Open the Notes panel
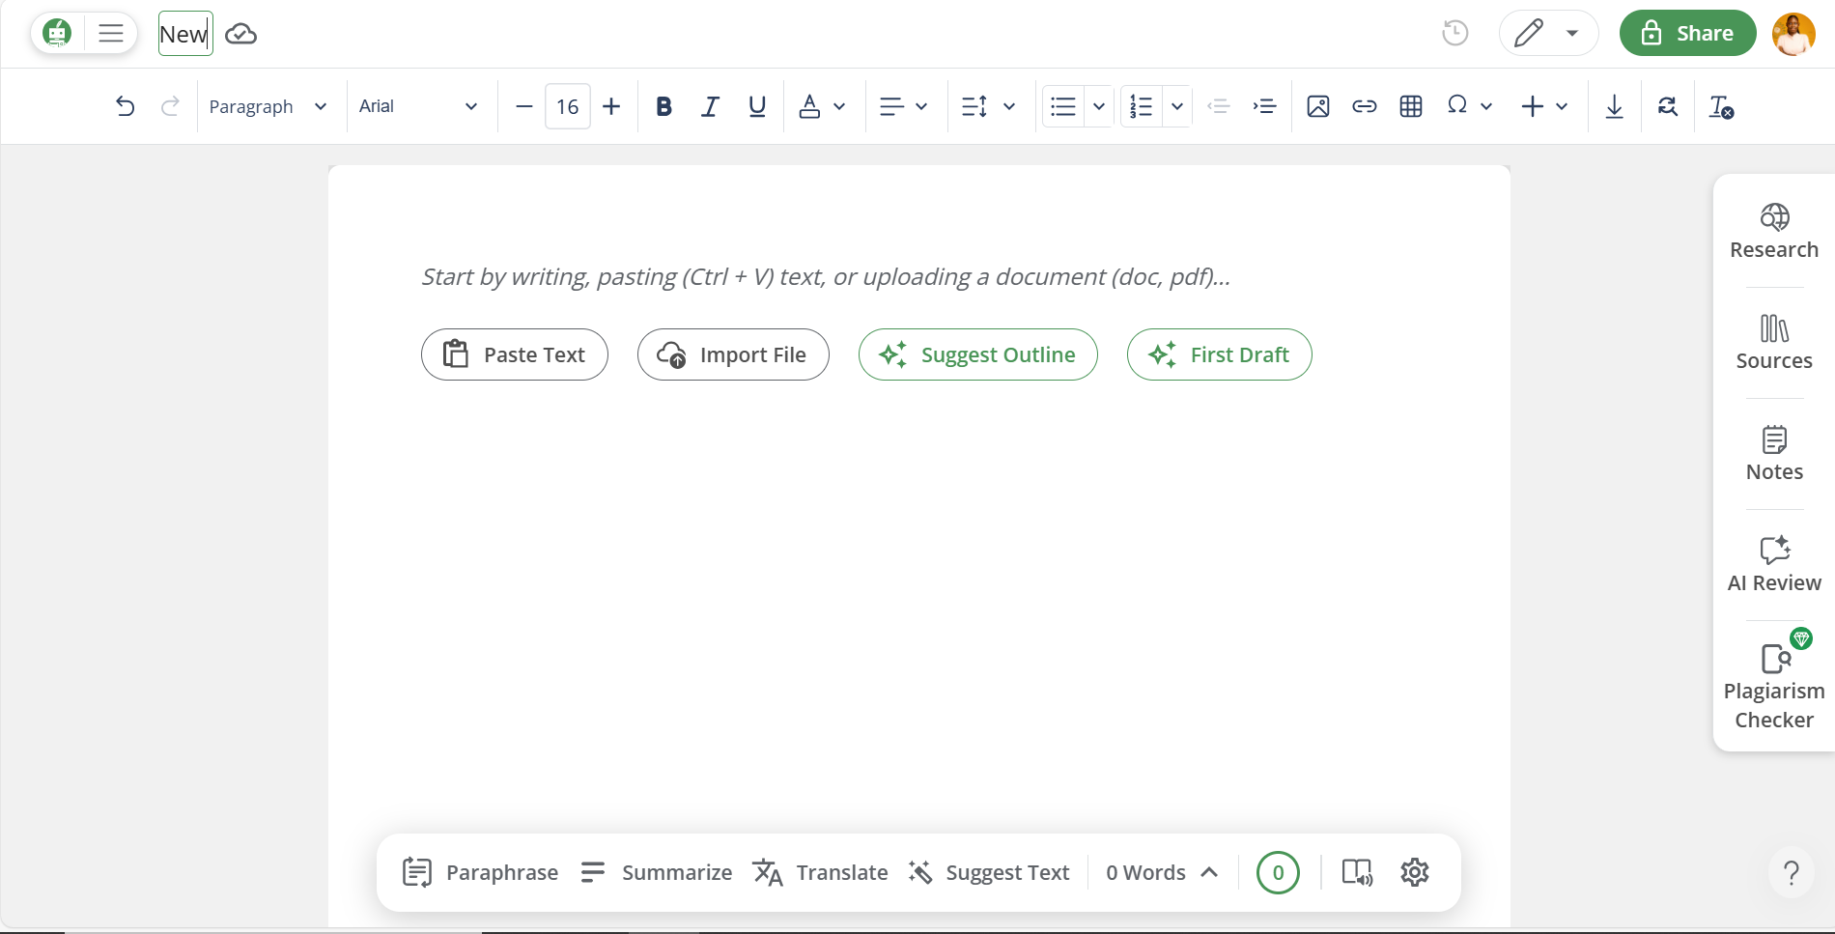The image size is (1835, 934). pos(1774,454)
